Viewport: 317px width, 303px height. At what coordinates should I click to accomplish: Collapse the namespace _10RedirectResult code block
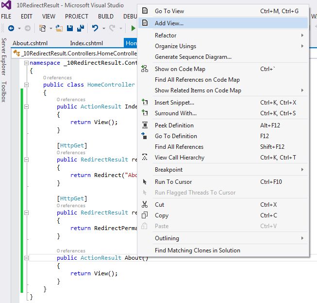[26, 63]
